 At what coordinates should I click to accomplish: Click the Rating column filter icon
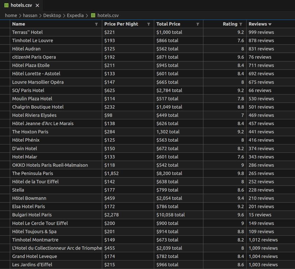coord(241,24)
